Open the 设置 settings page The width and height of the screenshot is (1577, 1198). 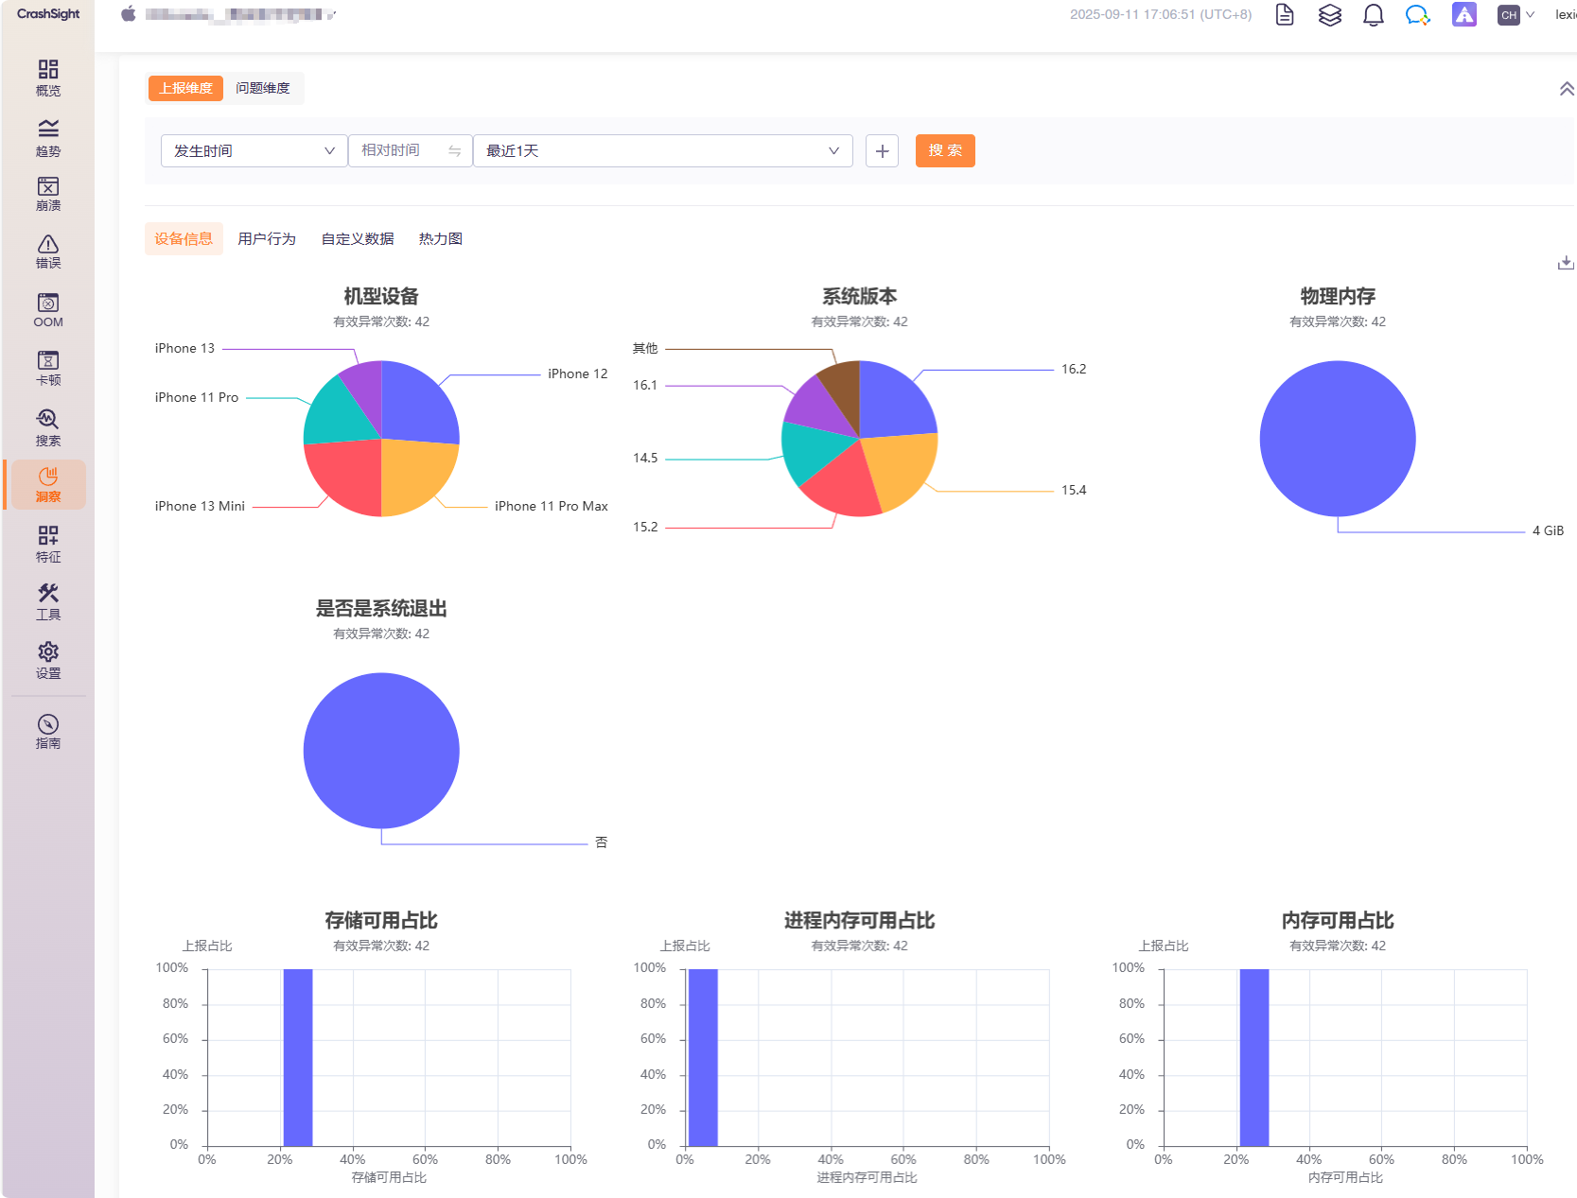click(x=48, y=660)
